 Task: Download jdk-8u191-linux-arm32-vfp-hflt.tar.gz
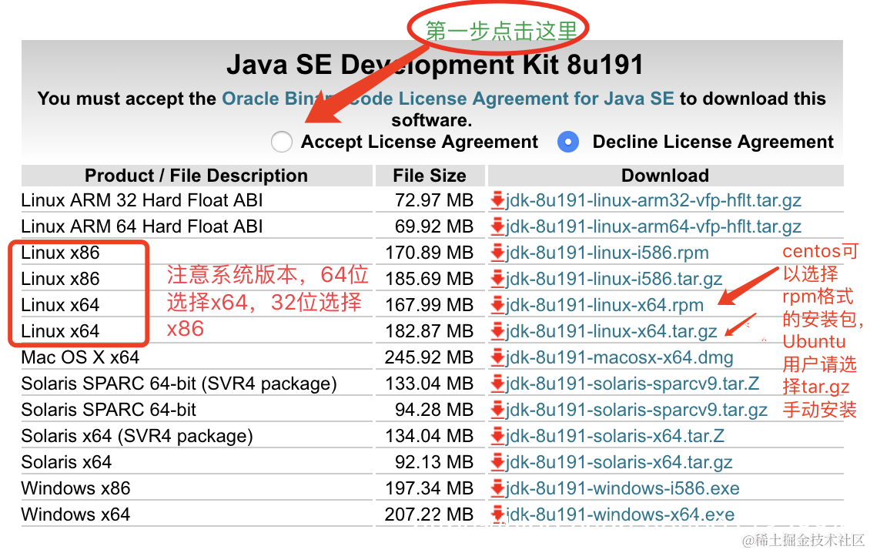pyautogui.click(x=653, y=200)
